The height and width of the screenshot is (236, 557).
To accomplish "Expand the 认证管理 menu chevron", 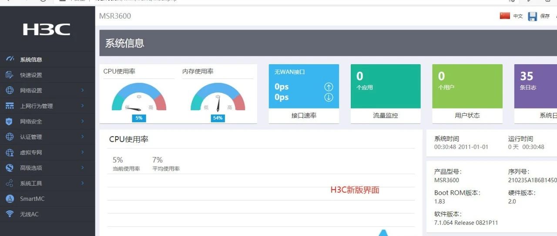I will (82, 137).
